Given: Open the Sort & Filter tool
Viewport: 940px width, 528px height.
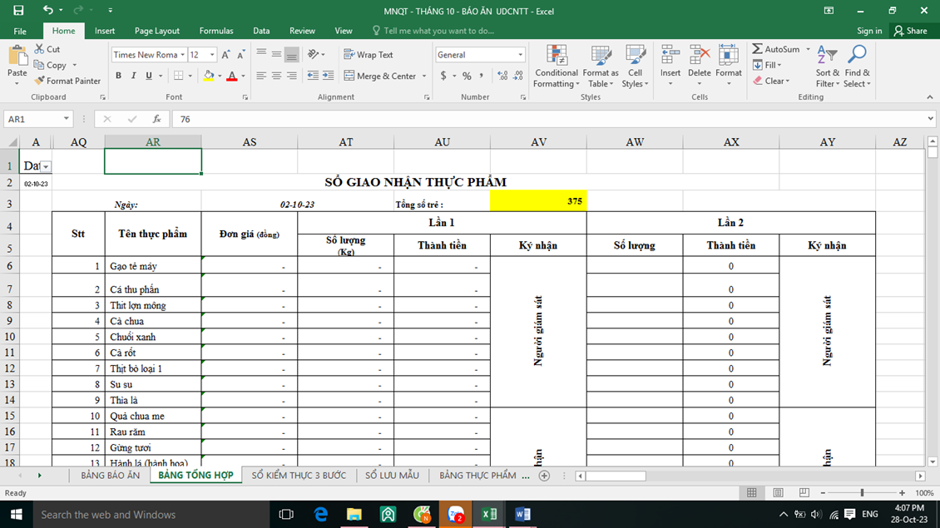Looking at the screenshot, I should click(827, 66).
